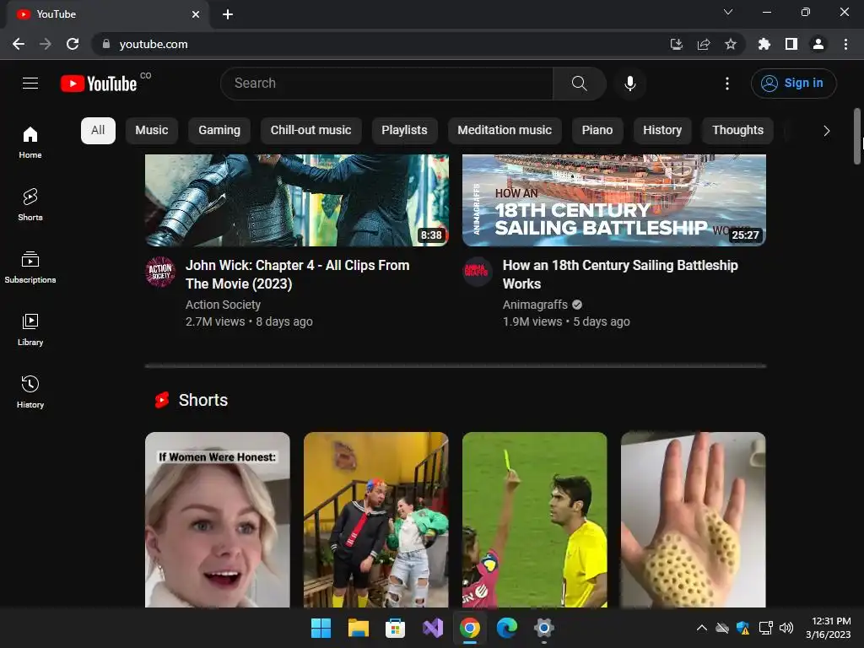Open Subscriptions in sidebar
Screen dimensions: 864x648
[x=30, y=267]
